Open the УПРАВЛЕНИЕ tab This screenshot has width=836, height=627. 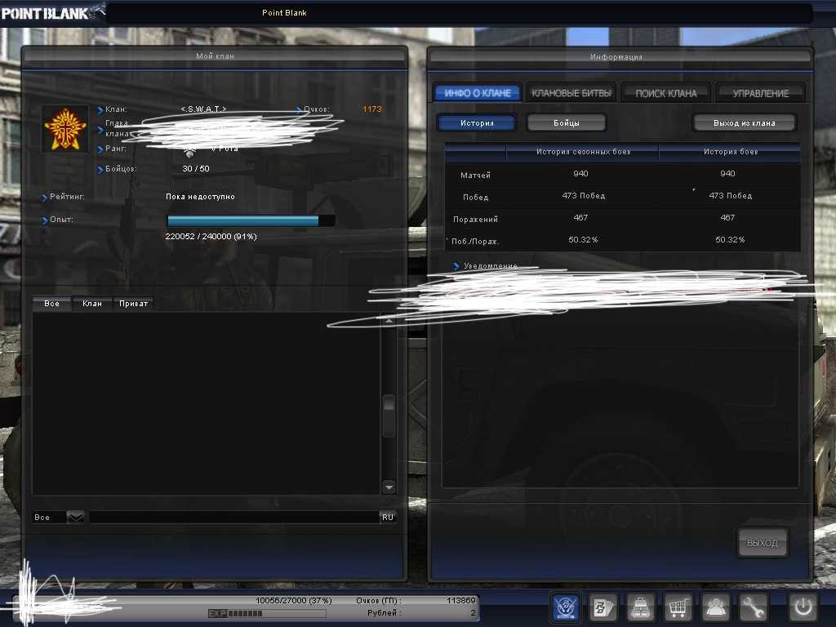click(760, 93)
